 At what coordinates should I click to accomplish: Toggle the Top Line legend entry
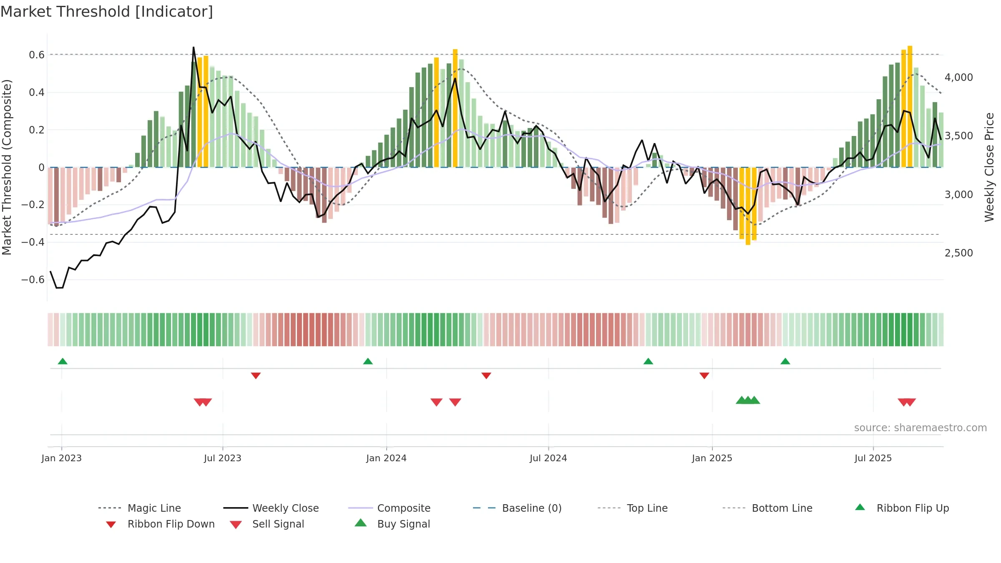coord(632,508)
